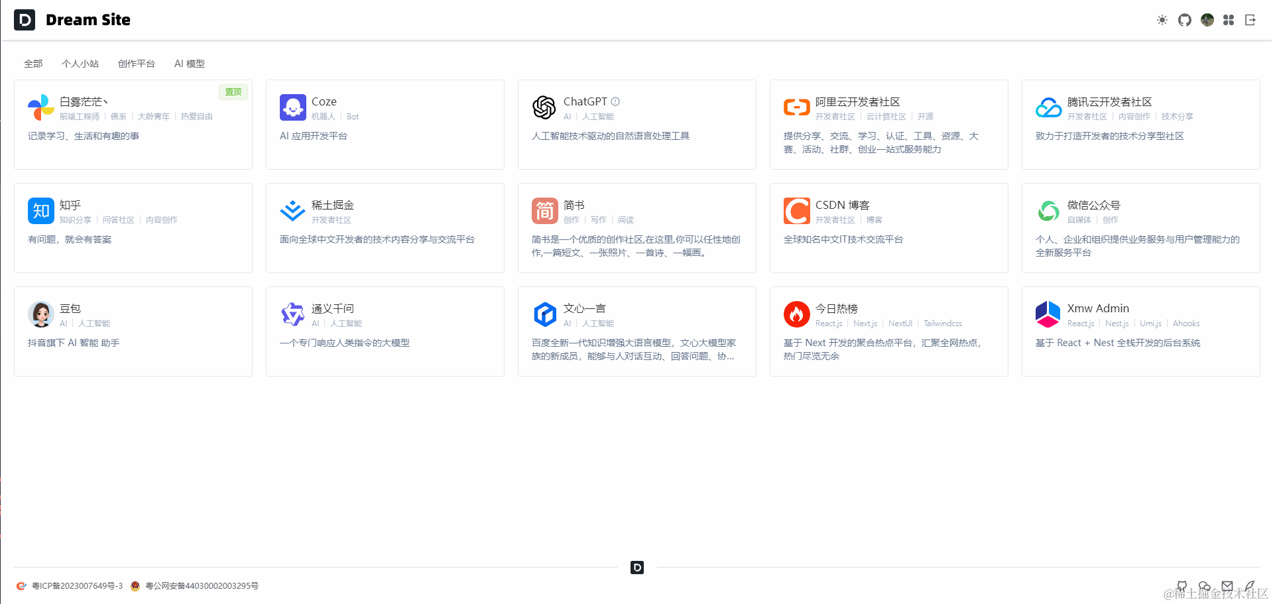Click the 通义千问 purple logo
1273x604 pixels.
pos(293,314)
